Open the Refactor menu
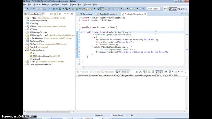The width and height of the screenshot is (212, 119). 46,4
